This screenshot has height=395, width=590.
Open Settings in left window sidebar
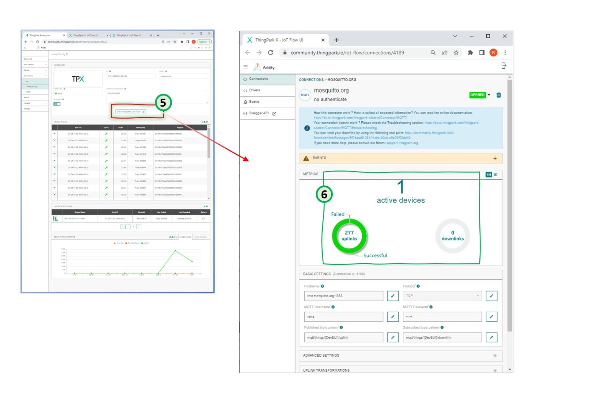[35, 109]
